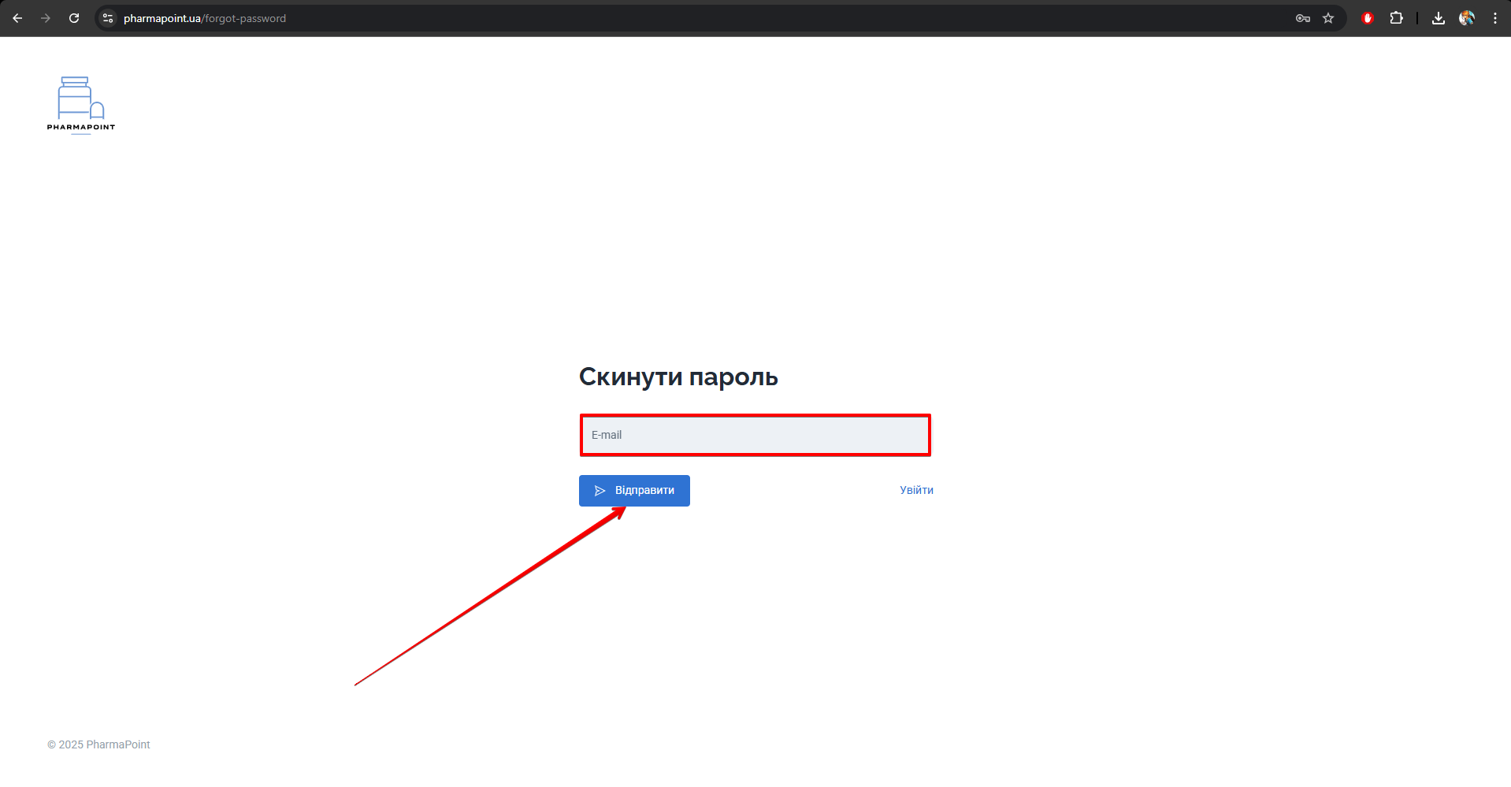View site information next to the URL

108,18
